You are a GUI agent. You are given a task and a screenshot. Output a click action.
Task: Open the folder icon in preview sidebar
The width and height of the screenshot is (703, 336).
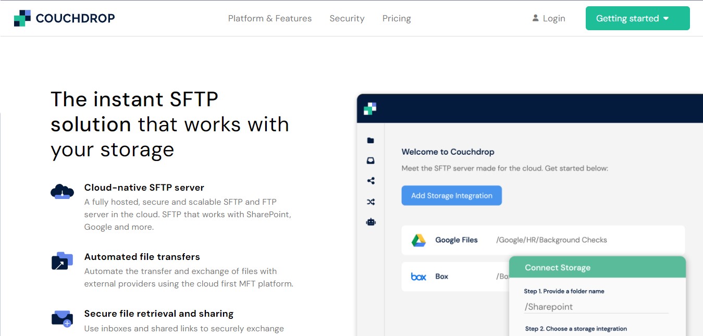point(371,141)
